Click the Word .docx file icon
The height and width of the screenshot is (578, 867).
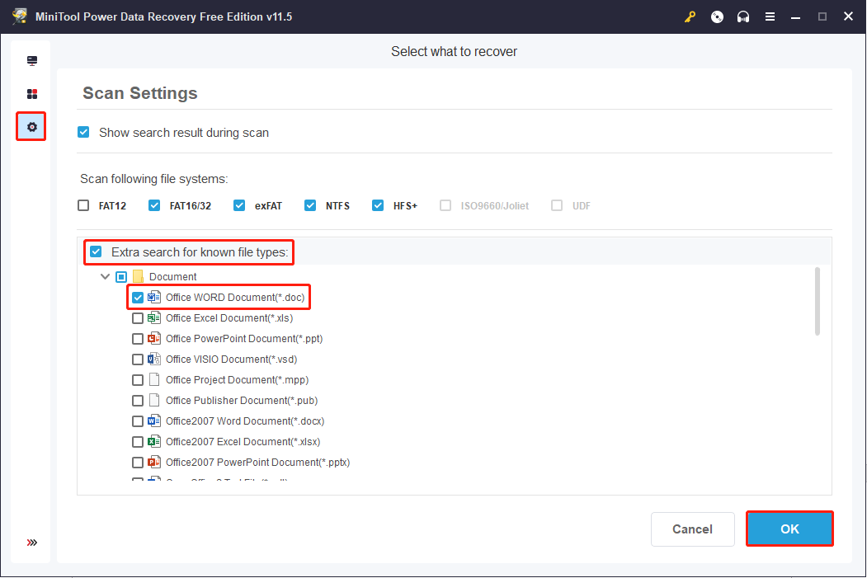point(154,421)
